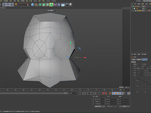Click the highlighted MoGraph cloner icon
151x113 pixels.
[51, 5]
